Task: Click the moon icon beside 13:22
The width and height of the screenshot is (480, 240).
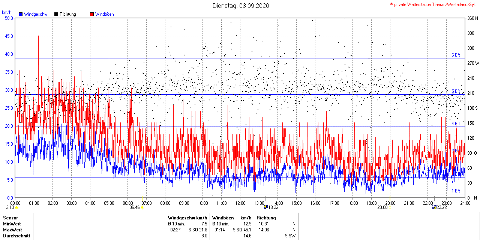Action: pos(266,207)
